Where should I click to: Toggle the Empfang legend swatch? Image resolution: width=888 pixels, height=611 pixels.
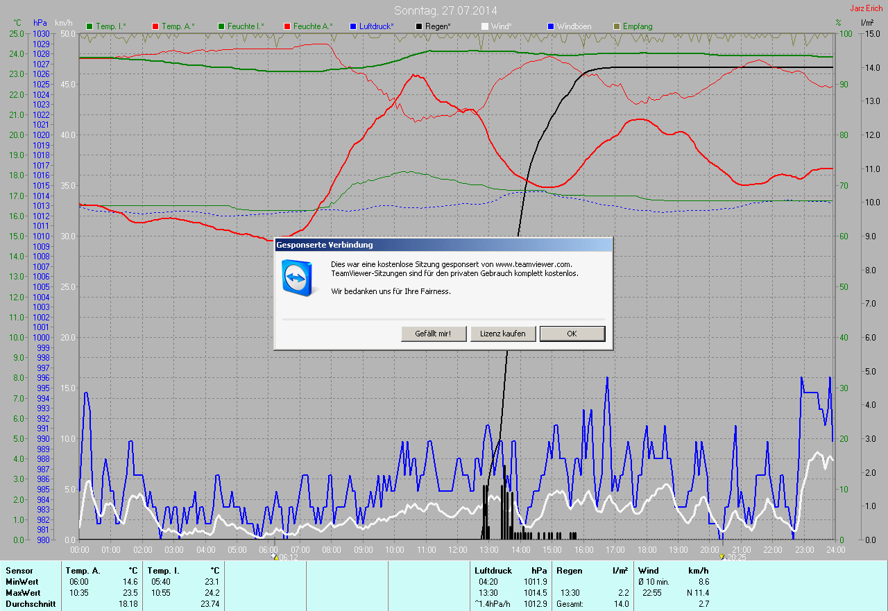(617, 26)
